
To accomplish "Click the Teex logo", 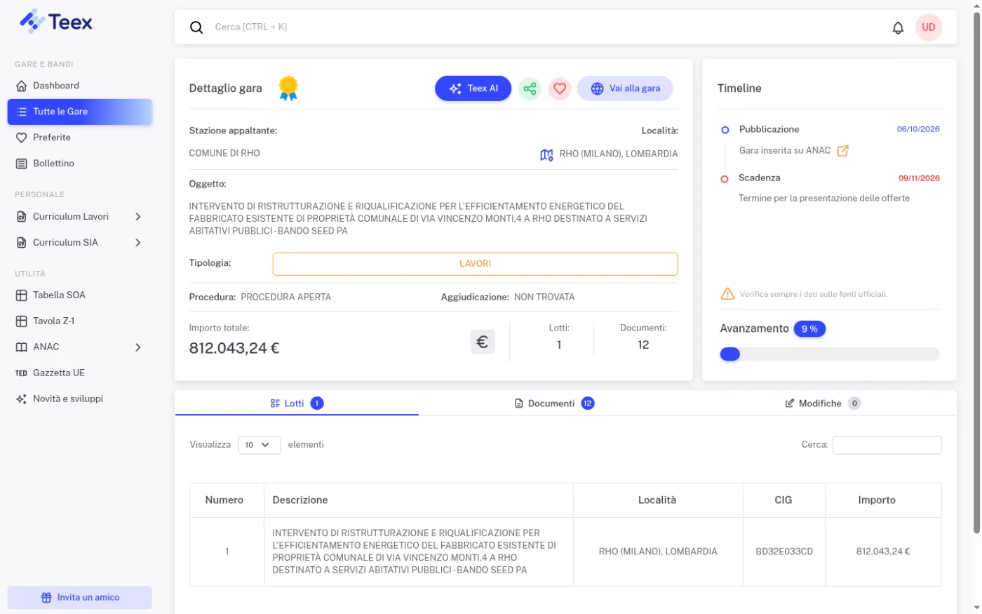I will click(x=56, y=21).
